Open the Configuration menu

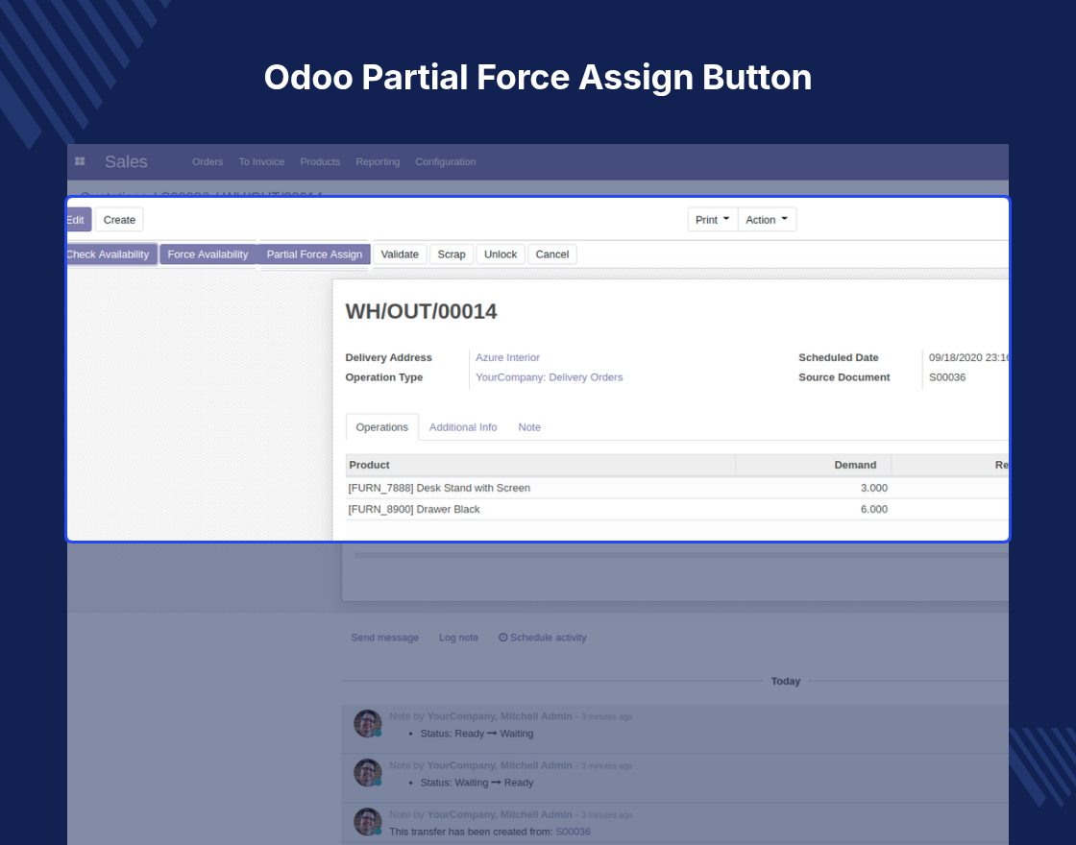[446, 162]
